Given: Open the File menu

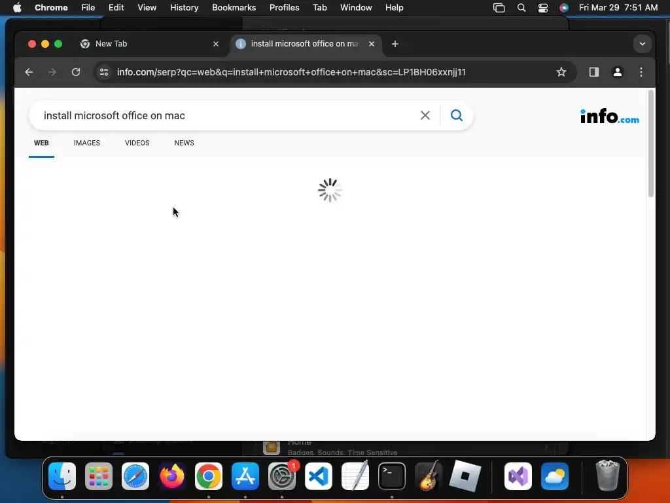Looking at the screenshot, I should pos(88,8).
